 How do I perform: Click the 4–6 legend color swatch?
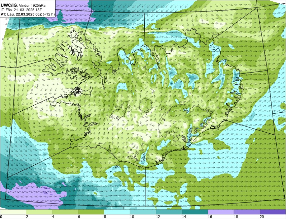pos(65,212)
